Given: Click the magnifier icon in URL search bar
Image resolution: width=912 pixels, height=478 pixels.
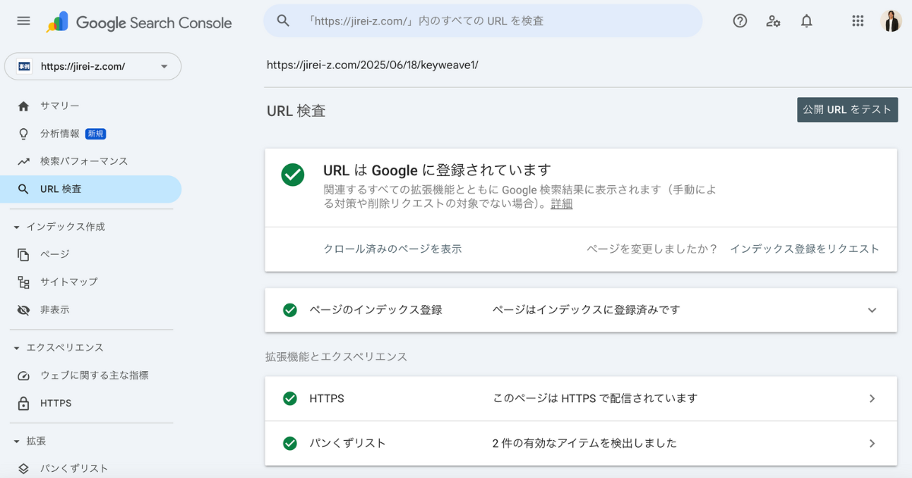Looking at the screenshot, I should (x=283, y=20).
